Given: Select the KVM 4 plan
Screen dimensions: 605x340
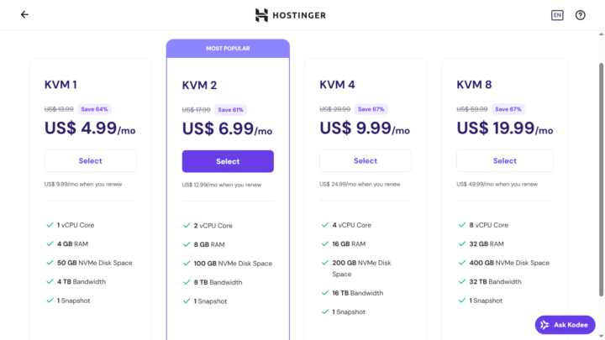Looking at the screenshot, I should click(x=366, y=160).
